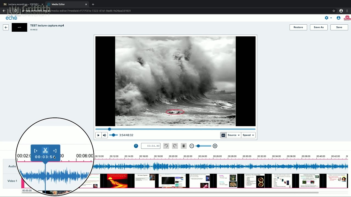Click the Griffith University logo at top right
The width and height of the screenshot is (351, 197).
(x=347, y=18)
